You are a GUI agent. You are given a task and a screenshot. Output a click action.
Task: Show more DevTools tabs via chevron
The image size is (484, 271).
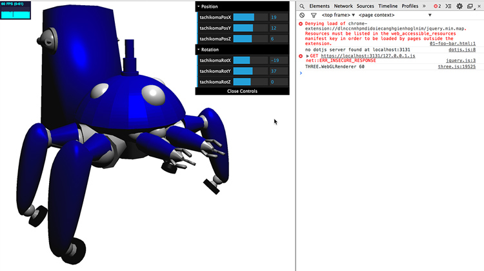coord(424,6)
